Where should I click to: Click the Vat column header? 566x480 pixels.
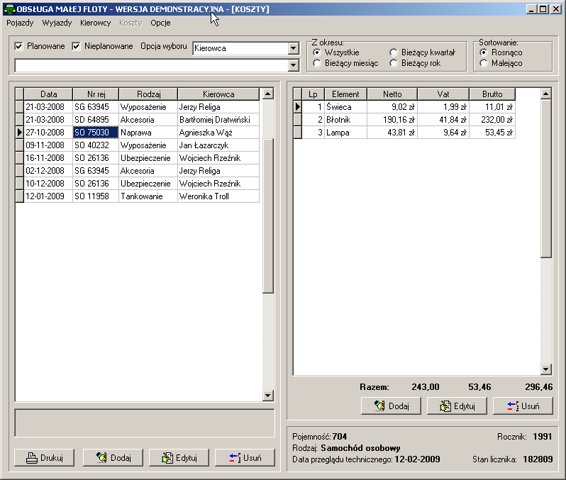coord(443,94)
